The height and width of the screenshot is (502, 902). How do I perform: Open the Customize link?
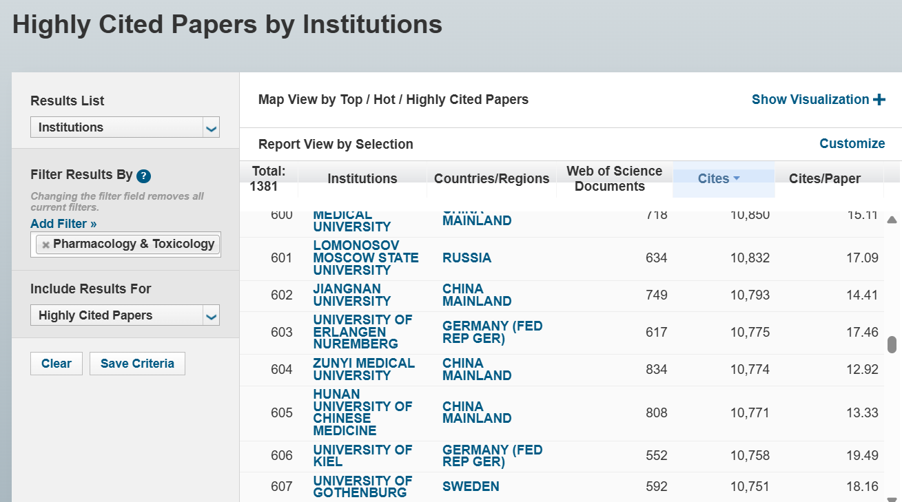852,144
